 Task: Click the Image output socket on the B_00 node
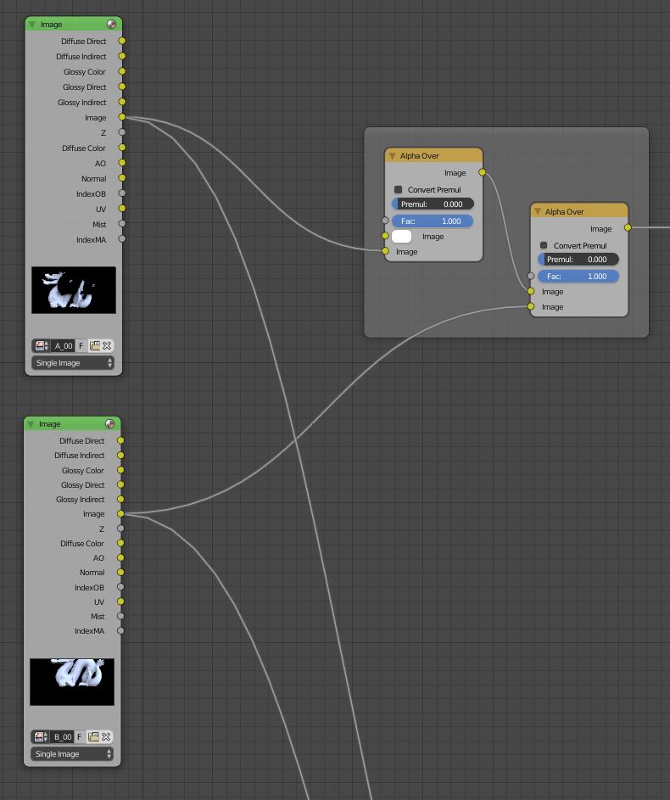coord(120,514)
